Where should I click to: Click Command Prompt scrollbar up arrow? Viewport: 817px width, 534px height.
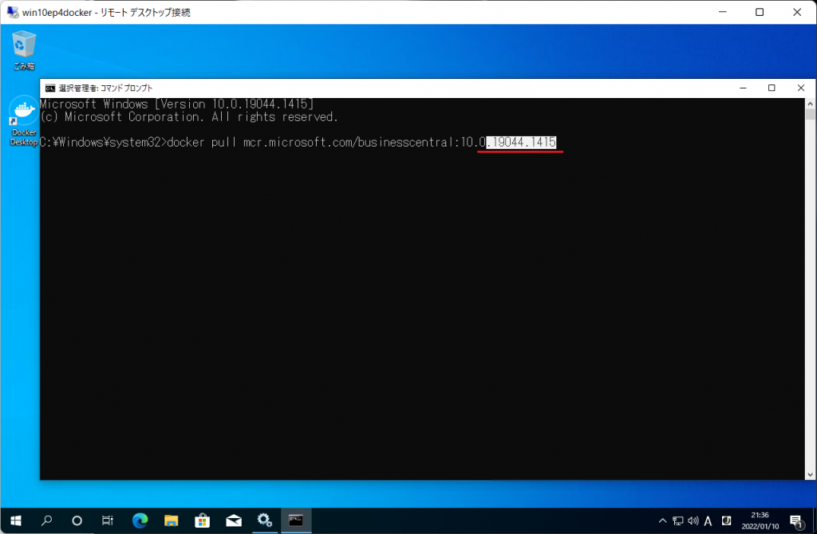click(x=811, y=104)
